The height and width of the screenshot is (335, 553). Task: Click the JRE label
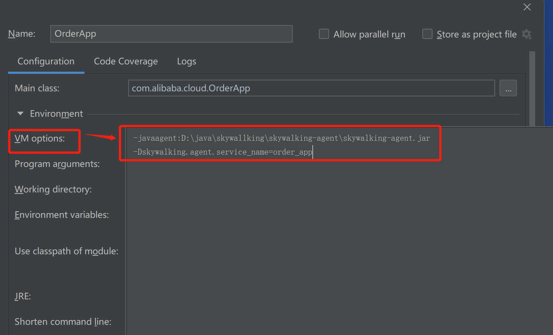23,296
